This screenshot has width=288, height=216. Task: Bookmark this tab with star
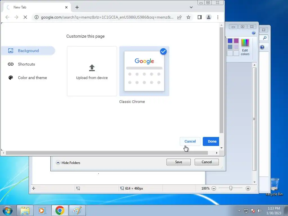[188, 17]
